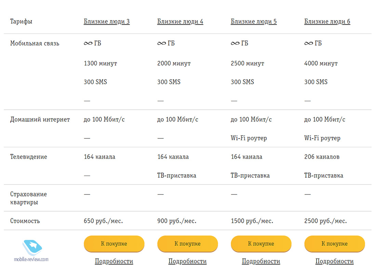The height and width of the screenshot is (271, 376).
Task: Open Подробности under Близкие люди 5
Action: pyautogui.click(x=261, y=261)
